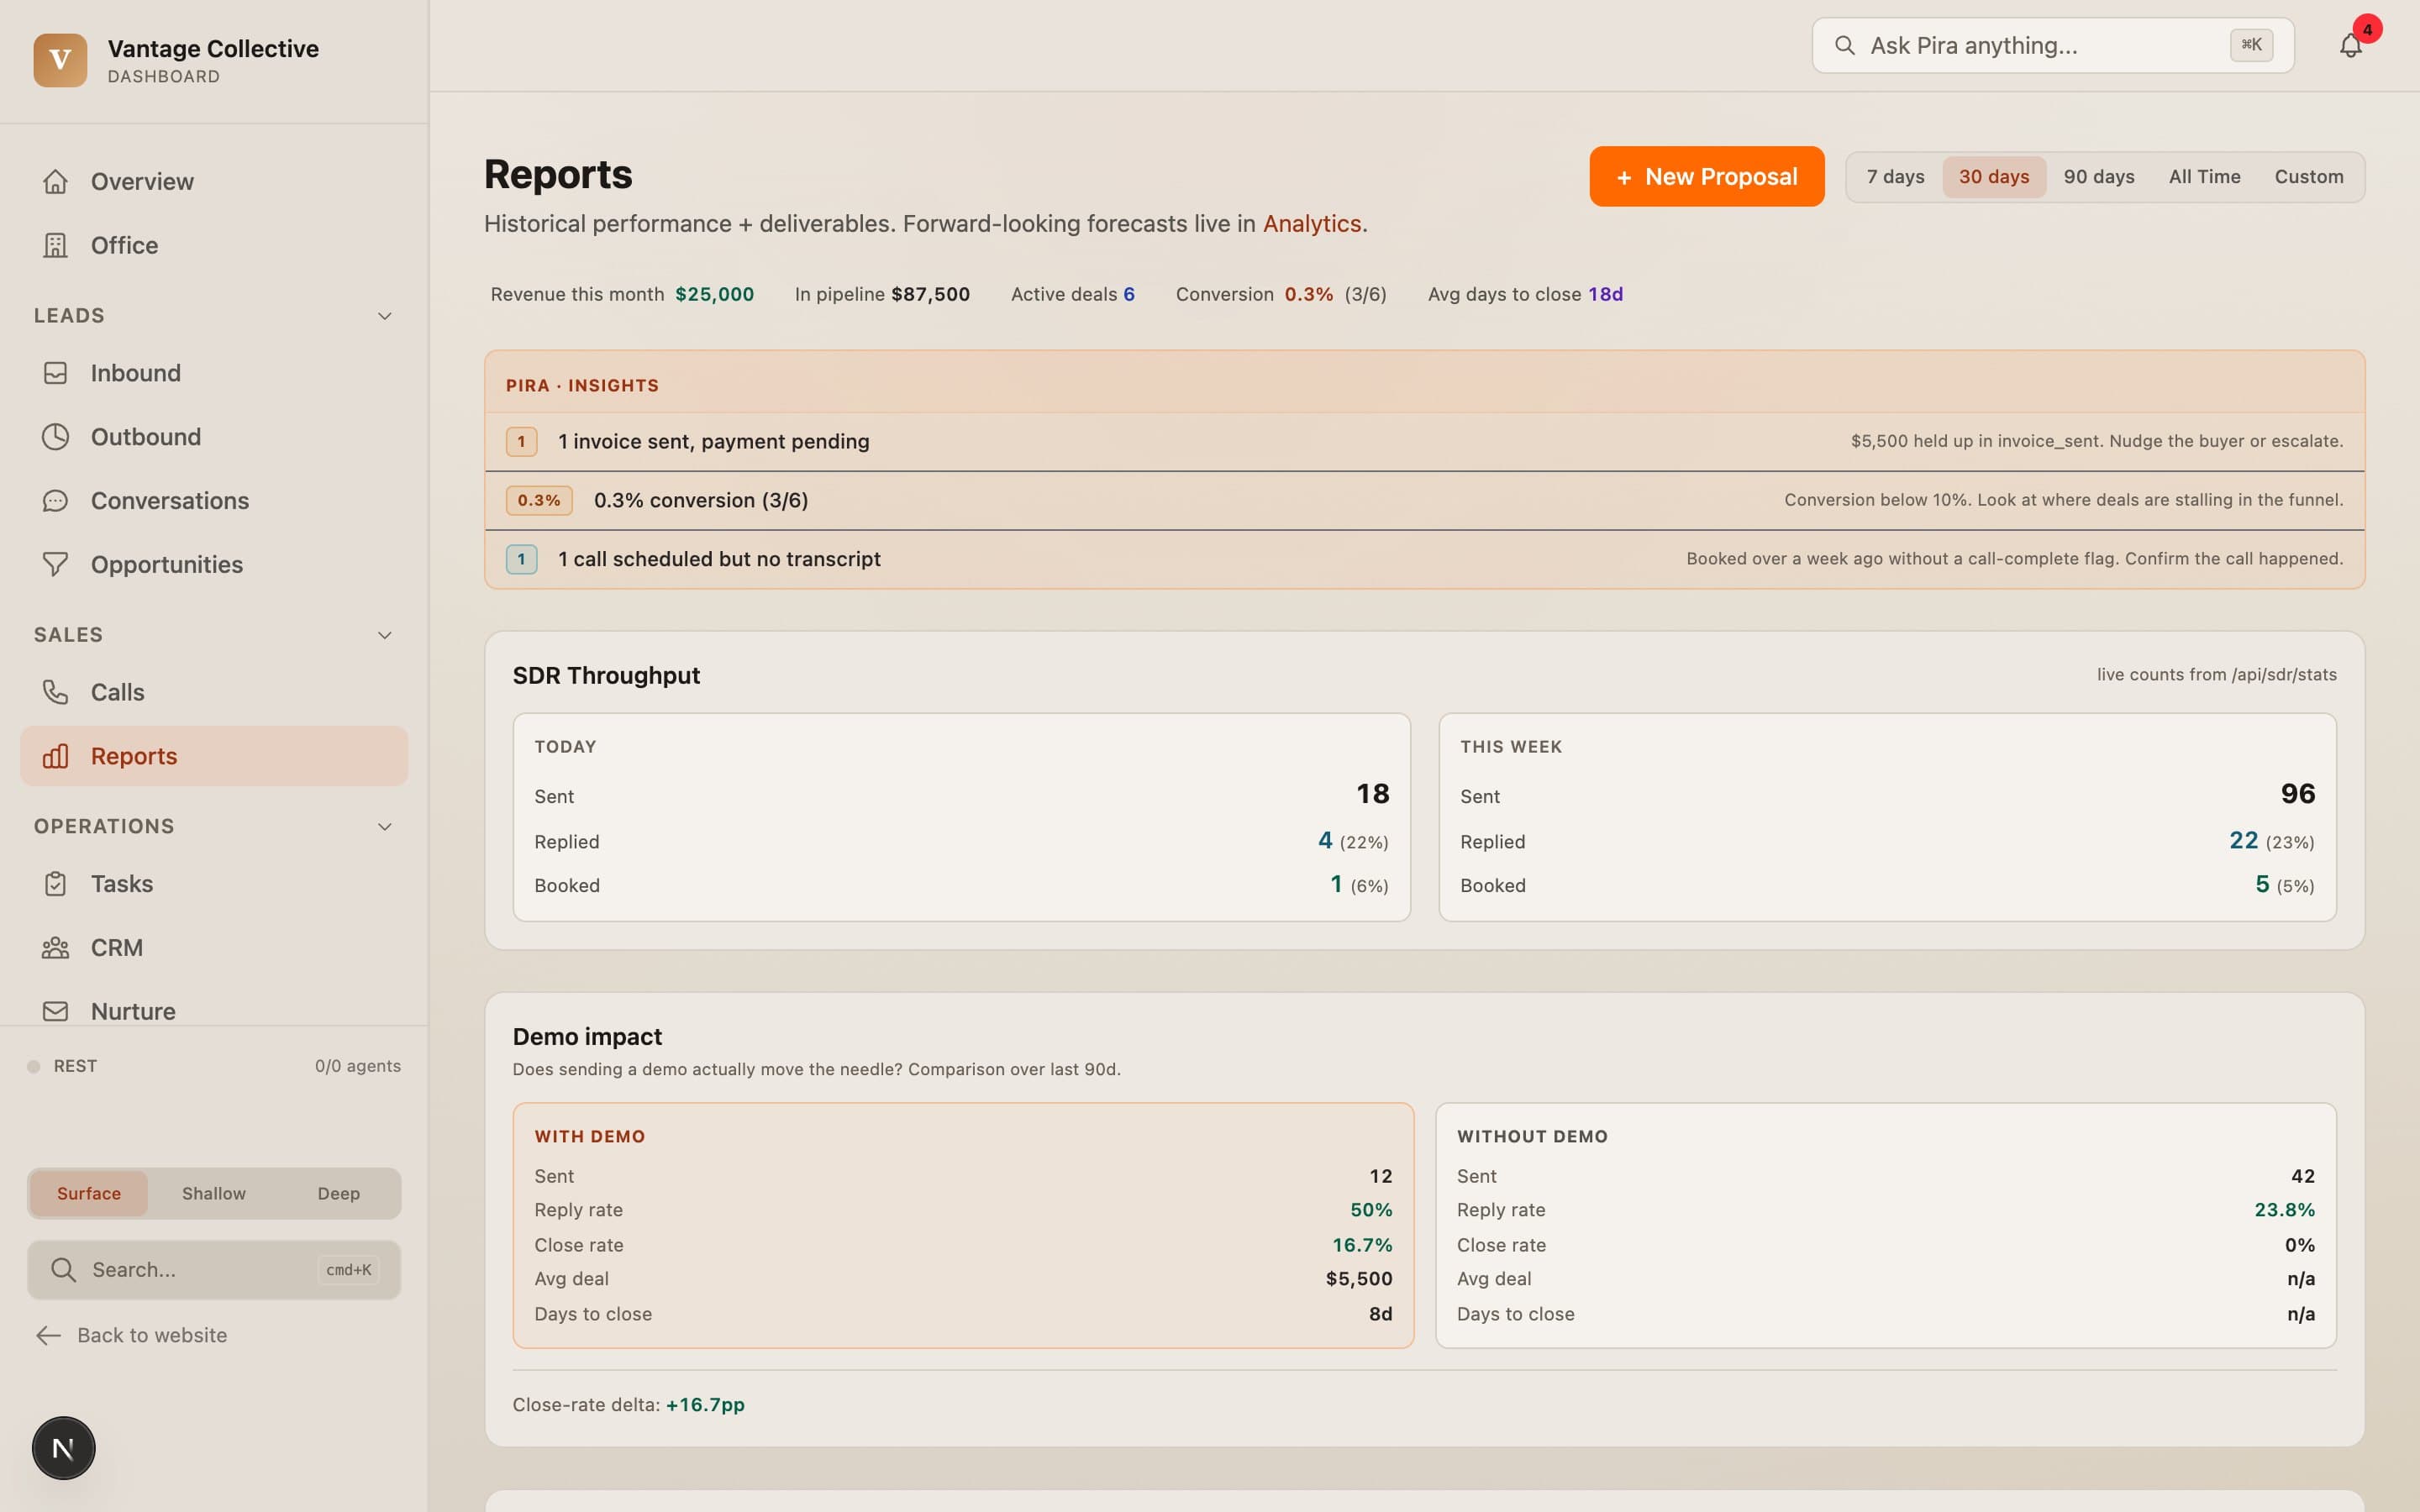
Task: Click magnifier icon in Ask Pira bar
Action: (x=1845, y=45)
